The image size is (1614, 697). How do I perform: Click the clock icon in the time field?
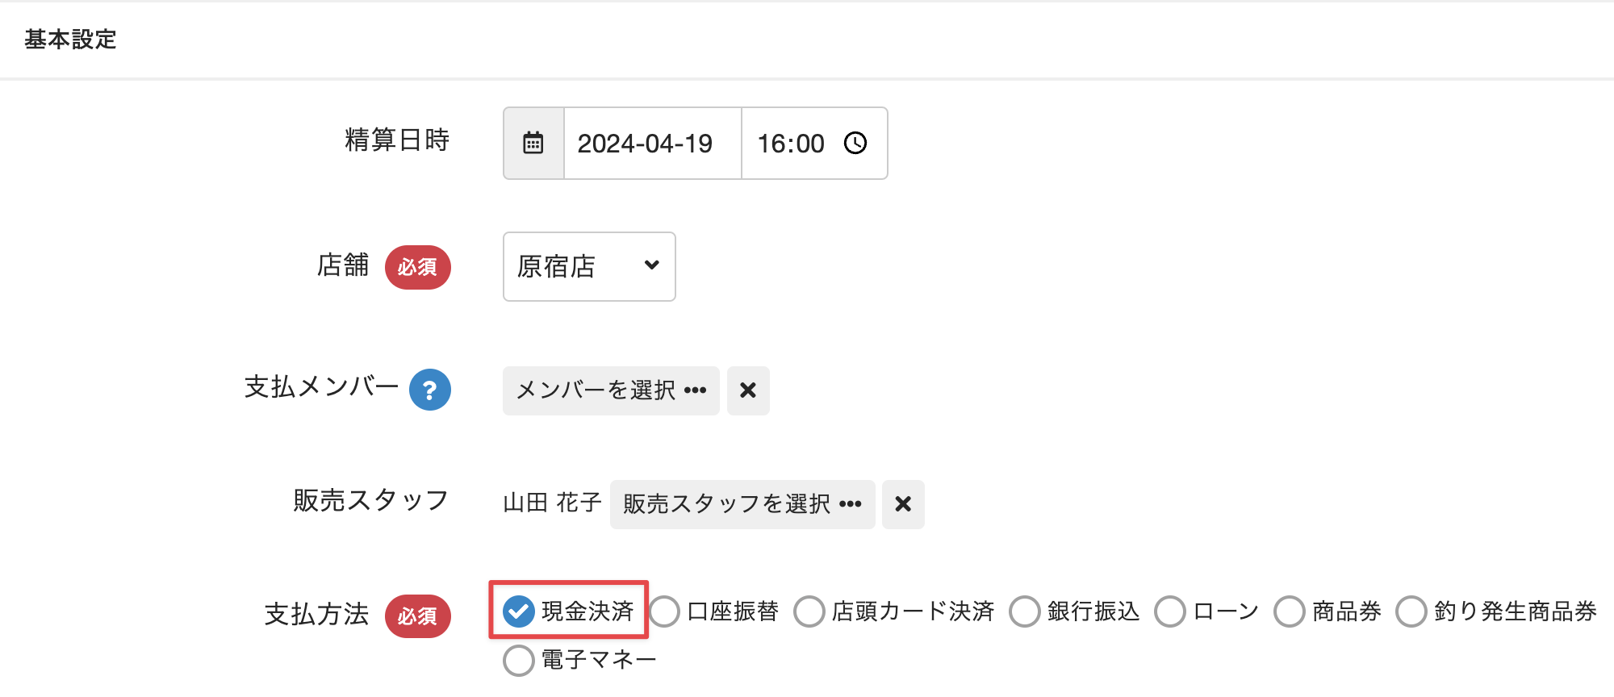pyautogui.click(x=855, y=144)
